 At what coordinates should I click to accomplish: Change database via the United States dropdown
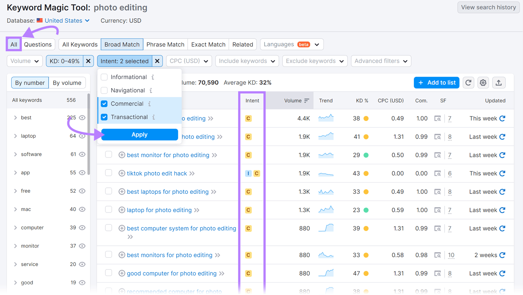point(63,21)
